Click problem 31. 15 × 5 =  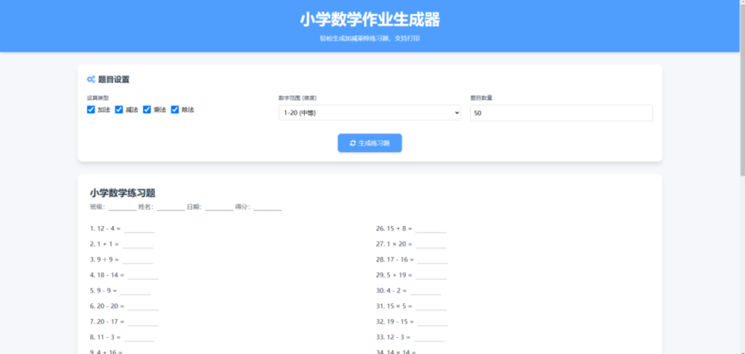(394, 306)
